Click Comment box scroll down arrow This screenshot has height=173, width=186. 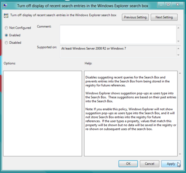pos(178,41)
